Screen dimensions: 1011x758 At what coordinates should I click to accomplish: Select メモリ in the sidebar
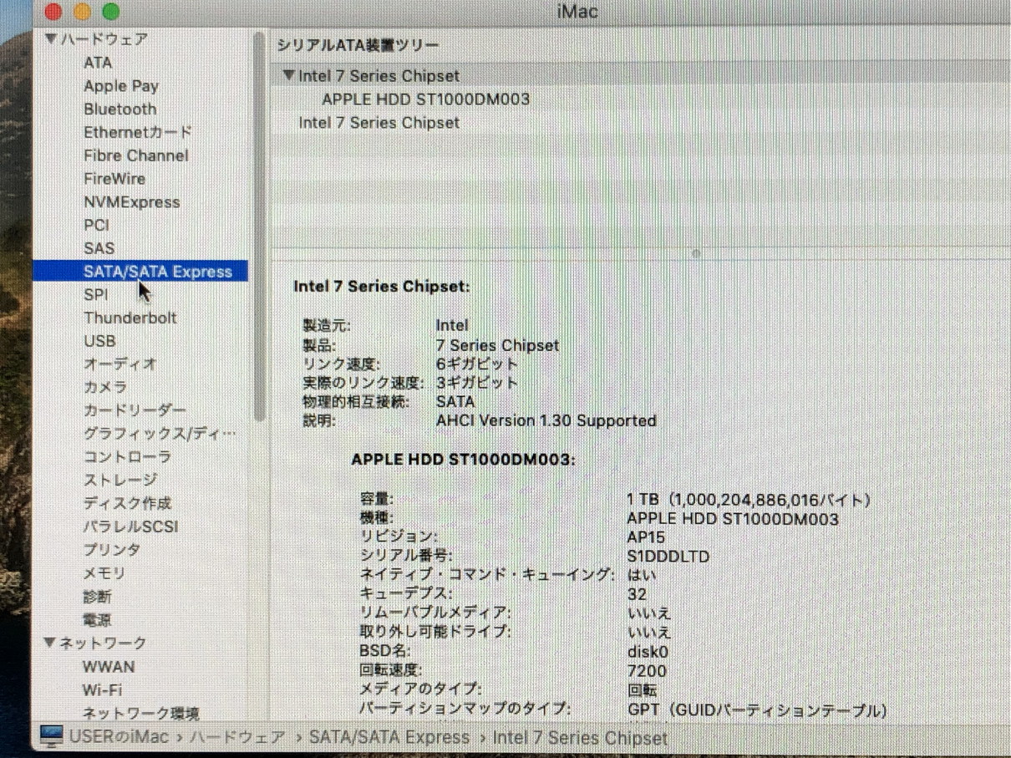tap(104, 573)
